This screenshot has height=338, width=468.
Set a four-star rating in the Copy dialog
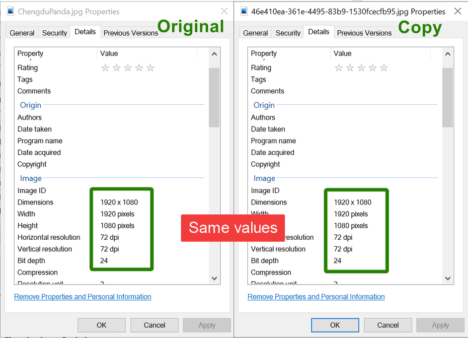(x=373, y=68)
